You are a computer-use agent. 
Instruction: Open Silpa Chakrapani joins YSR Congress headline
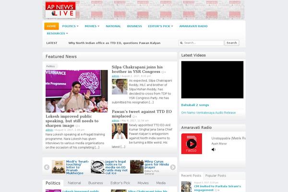click(x=137, y=69)
